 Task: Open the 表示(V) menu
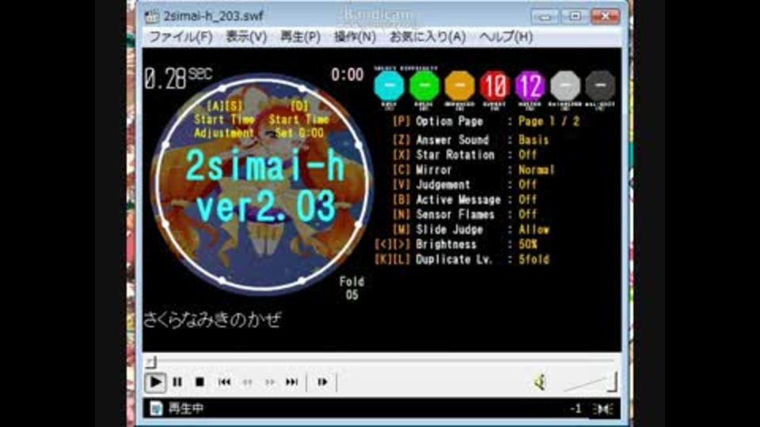[x=246, y=37]
